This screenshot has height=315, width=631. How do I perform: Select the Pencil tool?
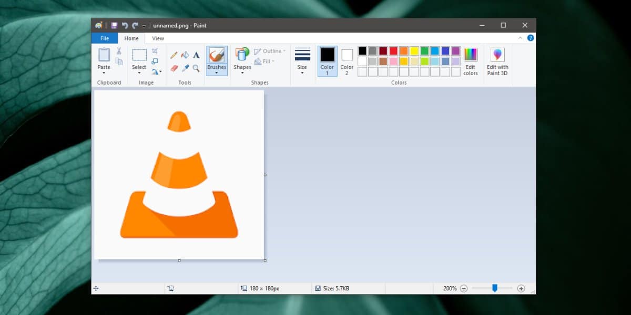[174, 55]
